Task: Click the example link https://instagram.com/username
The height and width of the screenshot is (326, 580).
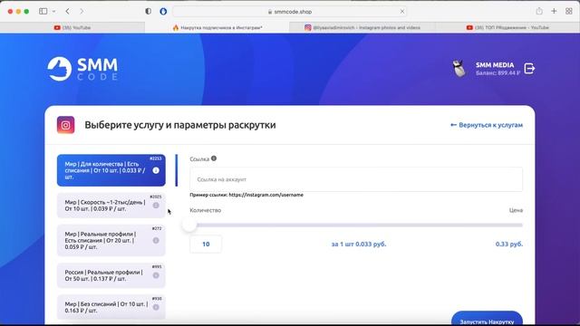Action: (x=266, y=195)
